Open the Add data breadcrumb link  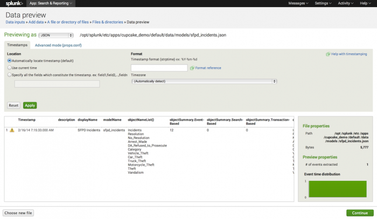pos(36,22)
